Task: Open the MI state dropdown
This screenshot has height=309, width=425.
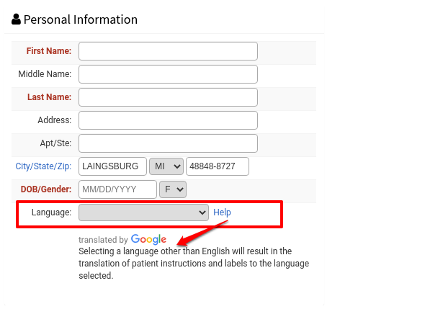Action: coord(166,166)
